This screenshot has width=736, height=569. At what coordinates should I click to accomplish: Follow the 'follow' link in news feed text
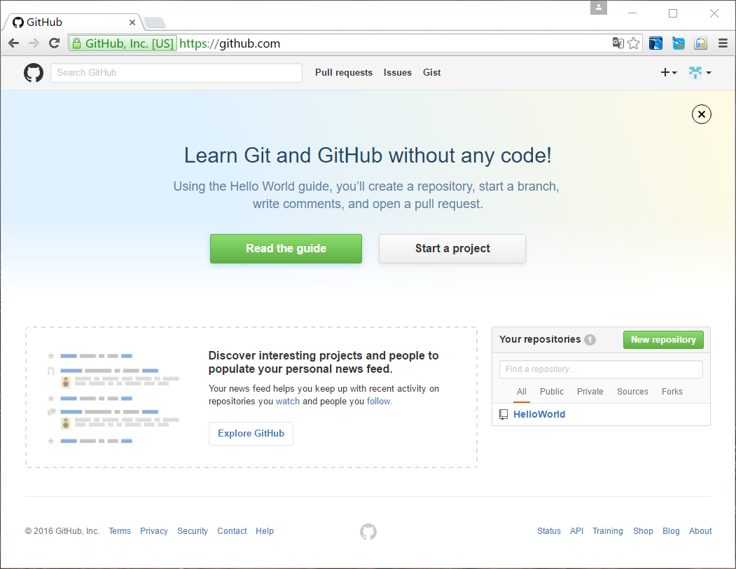tap(378, 402)
